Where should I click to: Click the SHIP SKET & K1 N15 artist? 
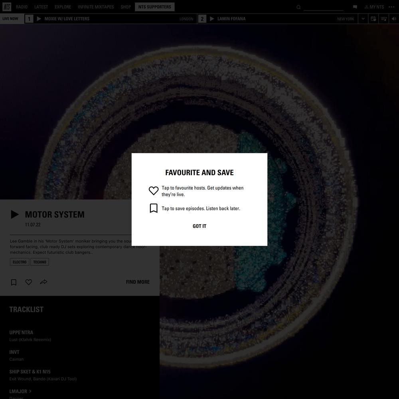30,372
